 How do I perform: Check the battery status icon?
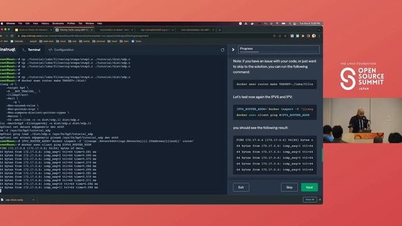[283, 24]
